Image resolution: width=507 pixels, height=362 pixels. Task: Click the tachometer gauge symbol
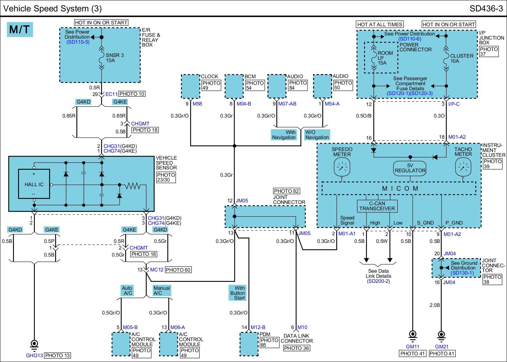[463, 167]
